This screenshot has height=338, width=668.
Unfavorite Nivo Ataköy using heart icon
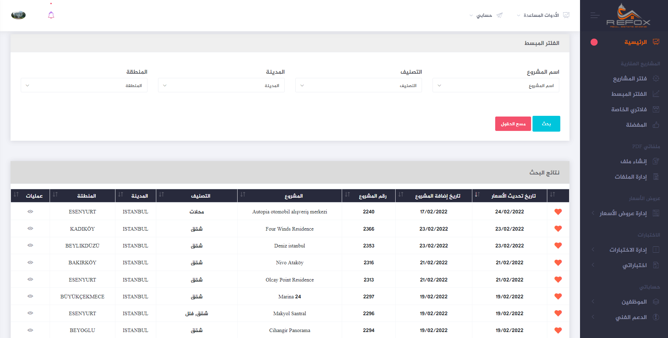pyautogui.click(x=558, y=263)
